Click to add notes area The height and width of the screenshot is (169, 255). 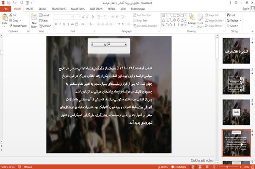(x=201, y=161)
